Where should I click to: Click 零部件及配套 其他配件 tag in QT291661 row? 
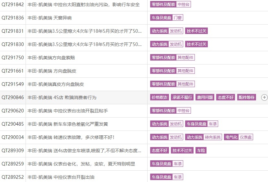point(173,71)
